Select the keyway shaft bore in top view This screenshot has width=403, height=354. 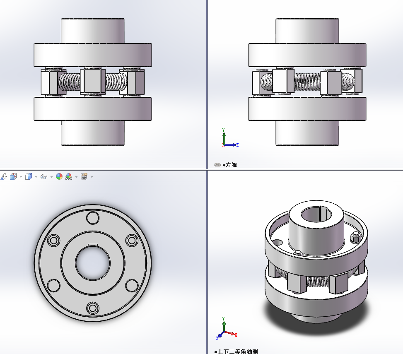(93, 262)
